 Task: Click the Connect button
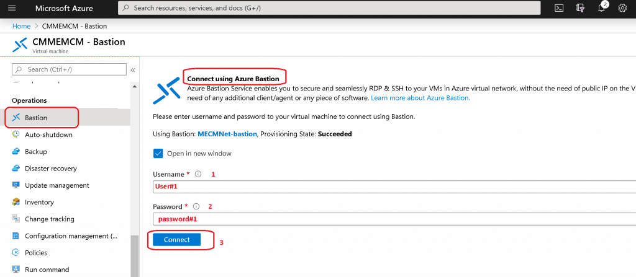(177, 240)
